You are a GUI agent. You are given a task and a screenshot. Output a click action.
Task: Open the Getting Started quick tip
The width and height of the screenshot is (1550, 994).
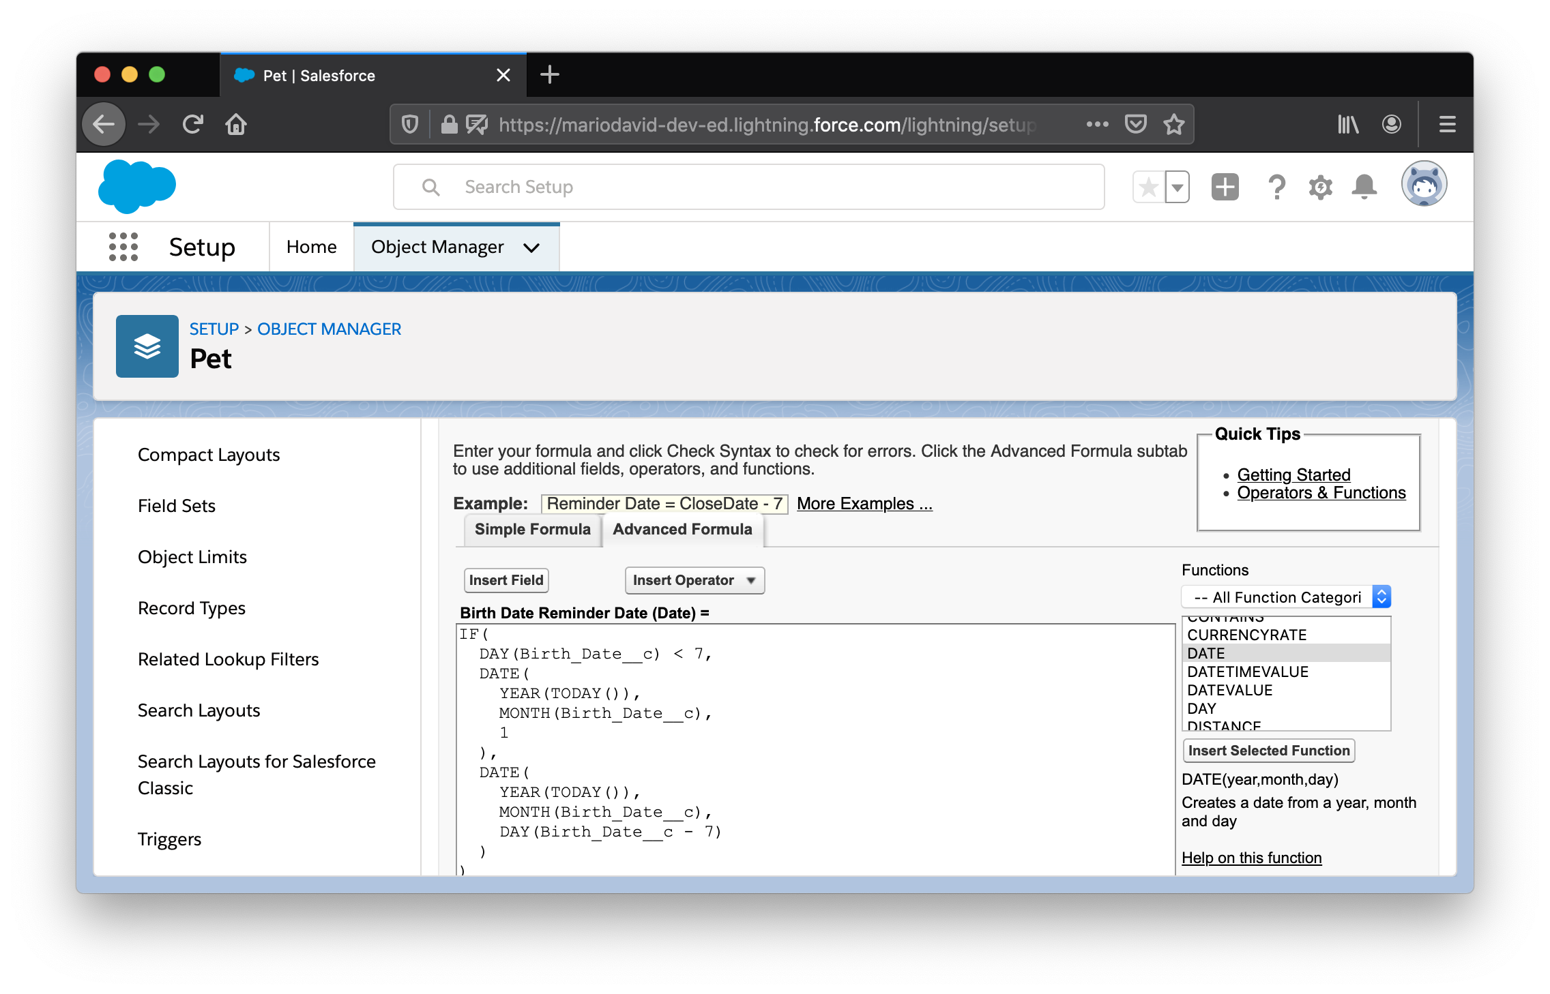1293,475
